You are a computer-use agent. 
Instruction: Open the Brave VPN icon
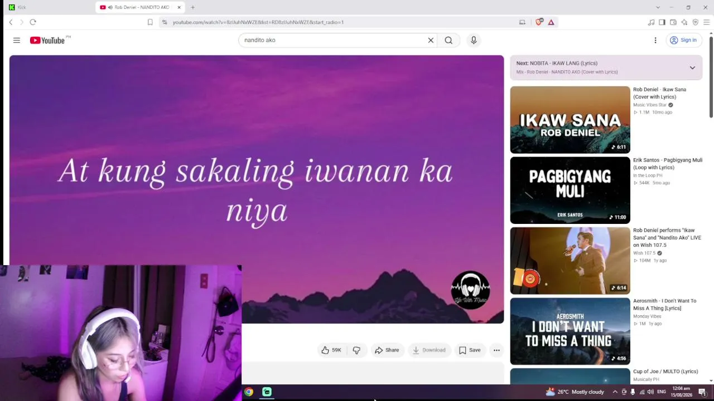coord(696,22)
